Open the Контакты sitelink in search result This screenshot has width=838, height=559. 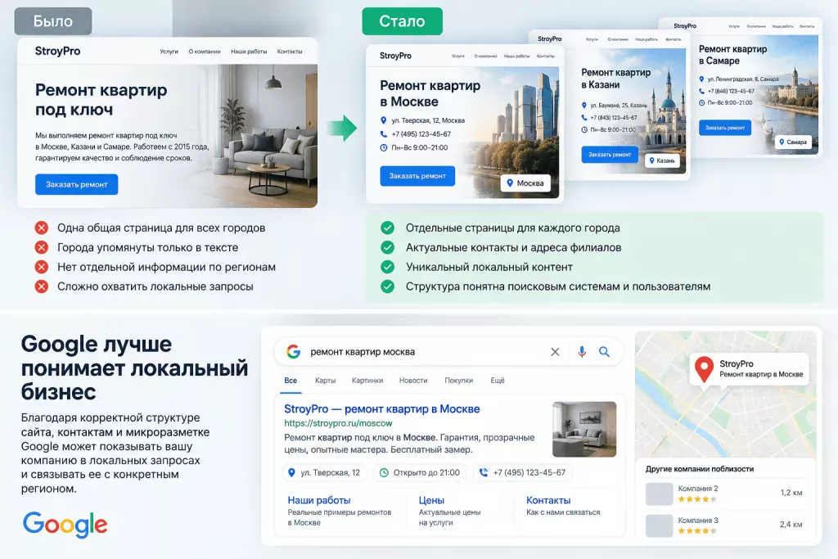pyautogui.click(x=548, y=500)
